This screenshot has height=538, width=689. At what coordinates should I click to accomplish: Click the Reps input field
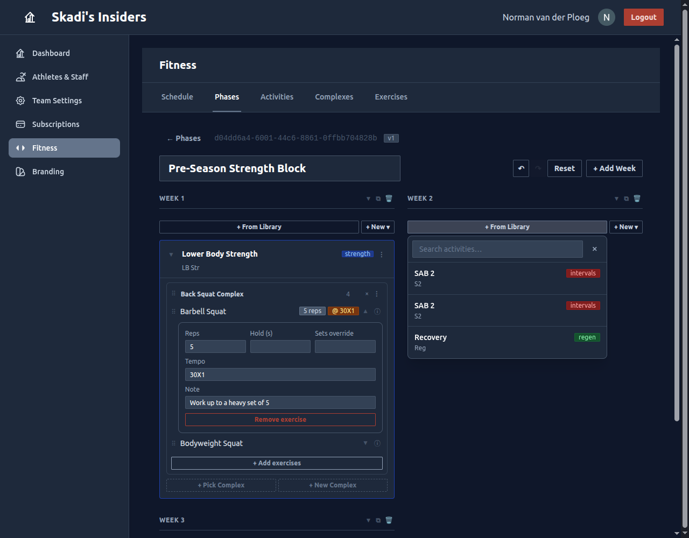215,346
